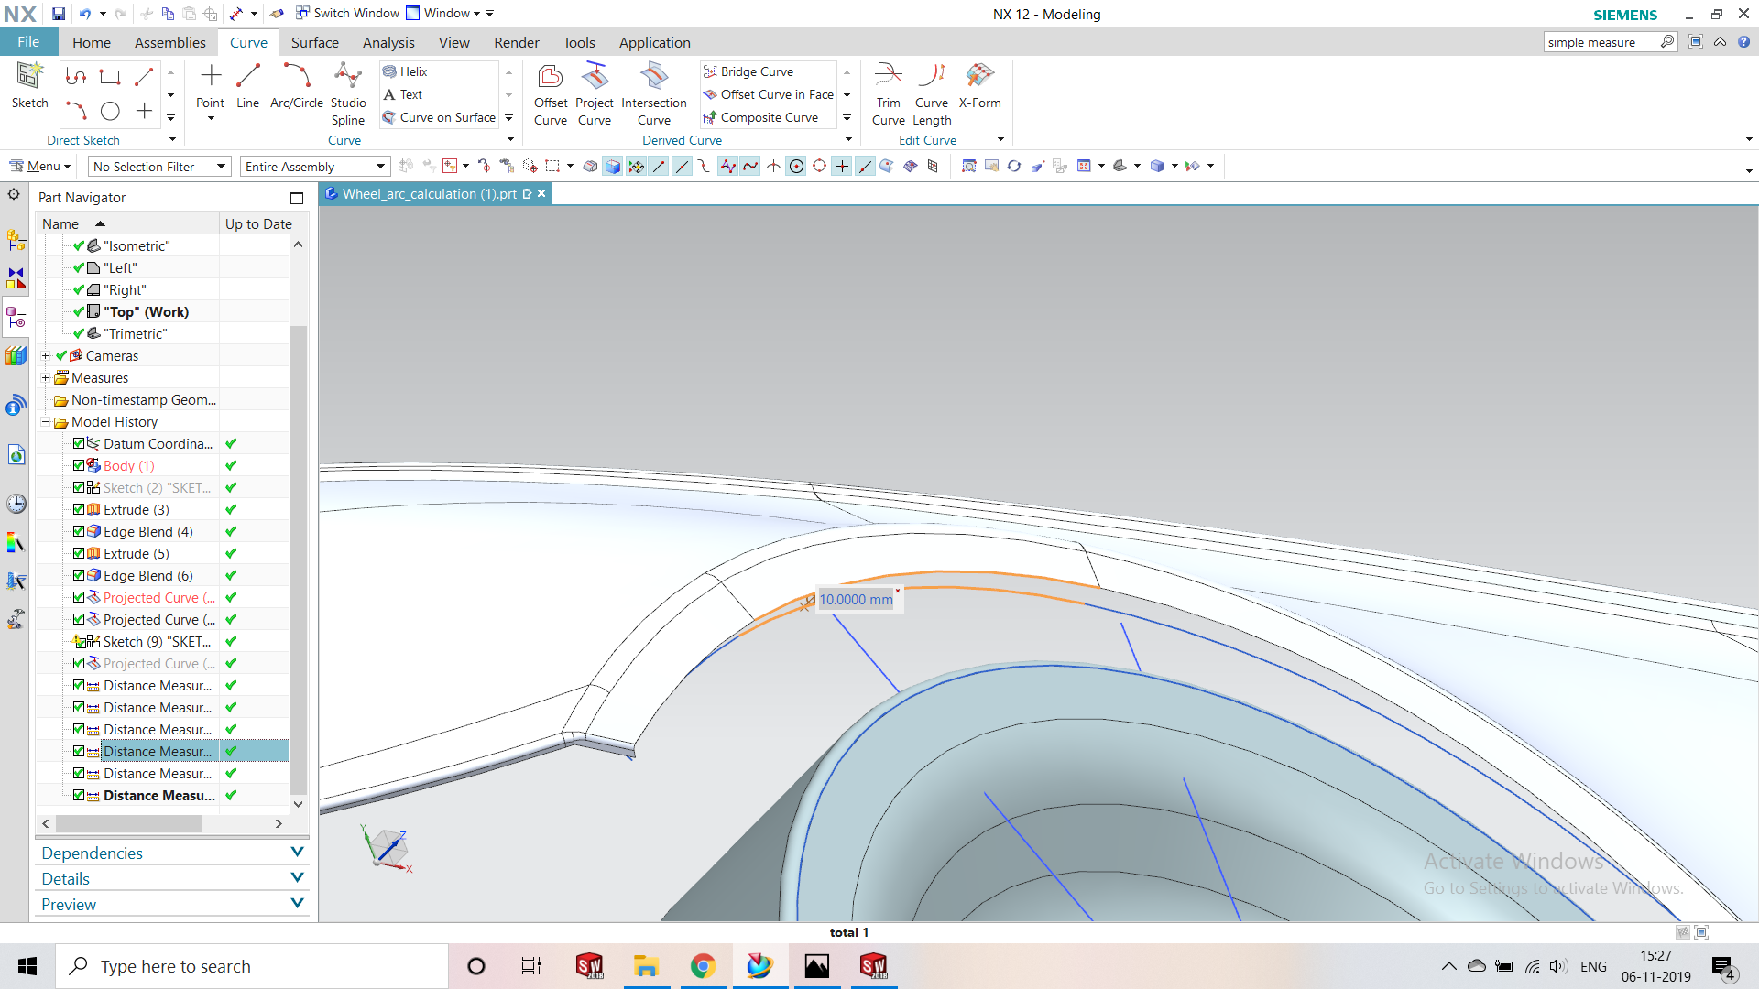Collapse the Model History tree node
This screenshot has width=1759, height=989.
[46, 421]
